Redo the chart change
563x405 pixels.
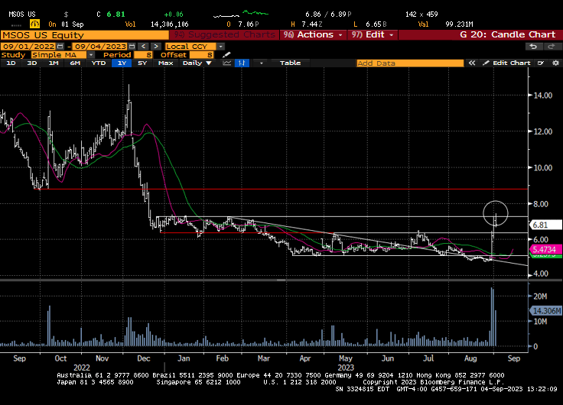[x=550, y=47]
